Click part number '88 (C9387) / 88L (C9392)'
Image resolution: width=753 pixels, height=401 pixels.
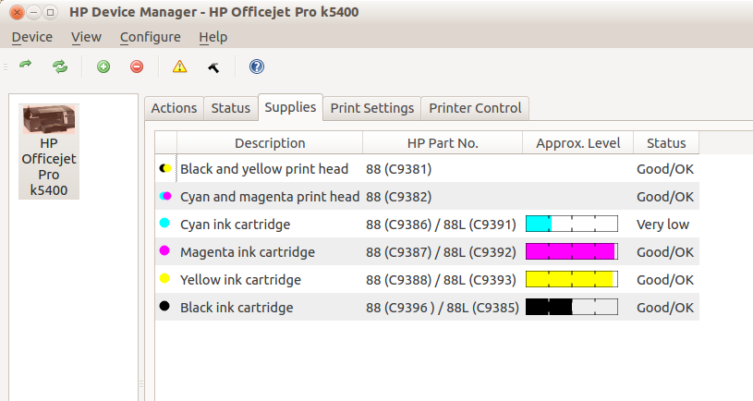pos(441,252)
